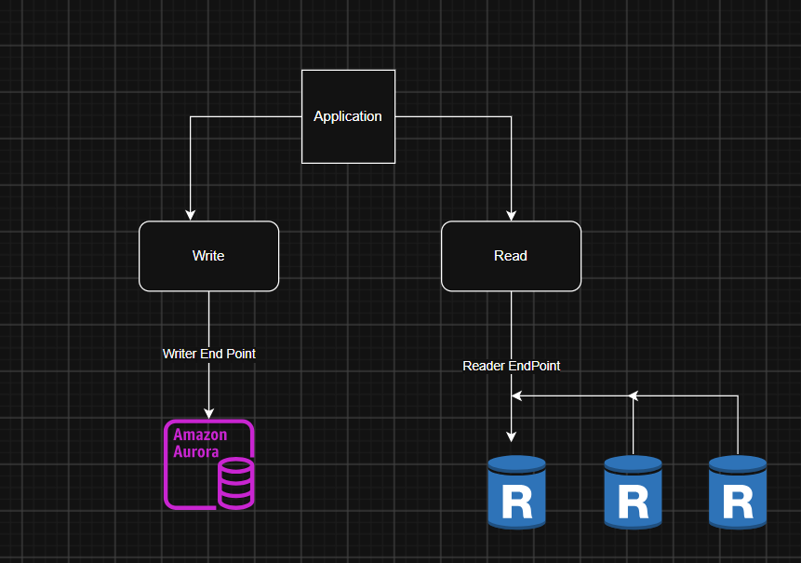The height and width of the screenshot is (563, 801).
Task: Select the Read rounded box
Action: pos(511,256)
